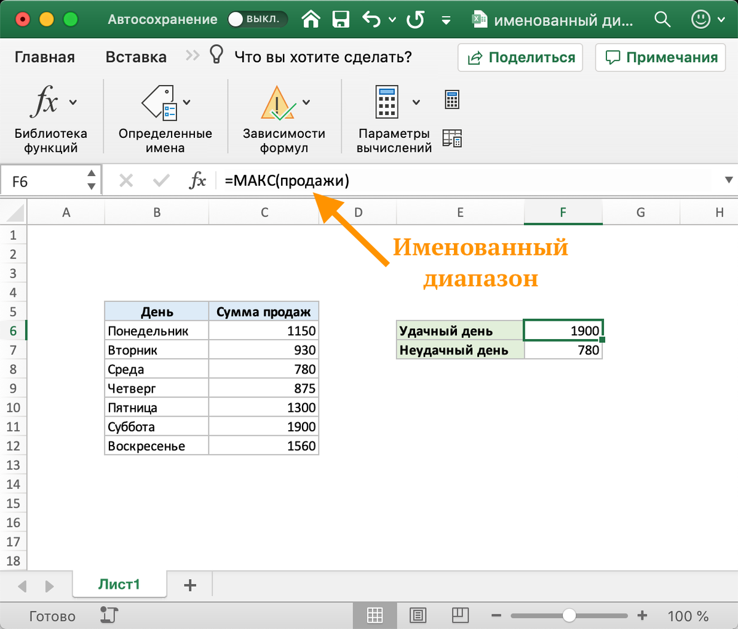Click the Calculate Sheet icon
This screenshot has width=738, height=629.
(452, 138)
